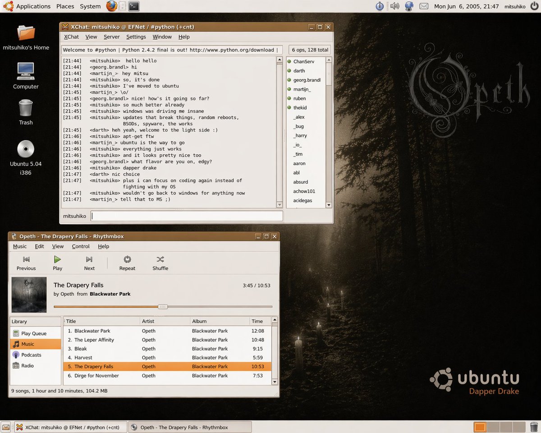The height and width of the screenshot is (433, 541).
Task: Click the info notification icon in panel
Action: point(380,6)
